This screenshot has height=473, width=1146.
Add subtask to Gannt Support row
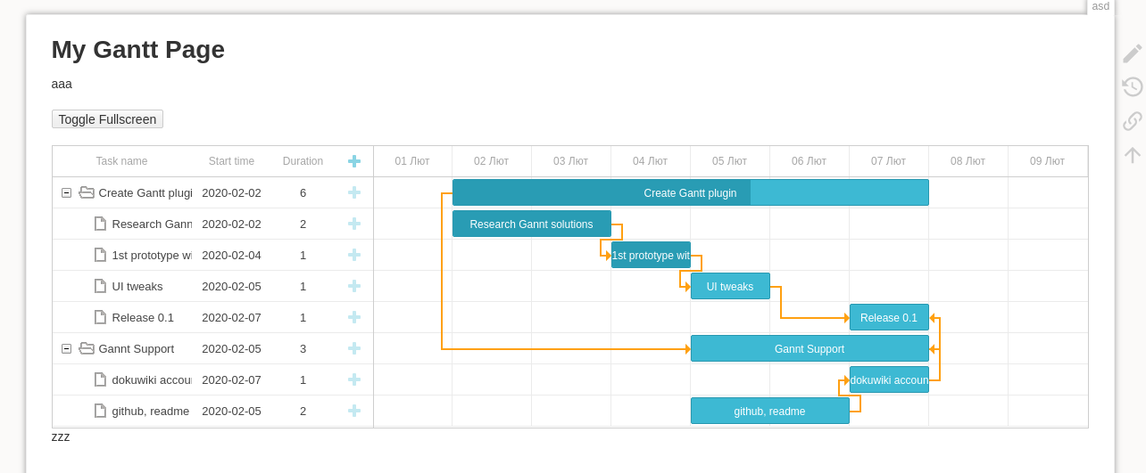click(354, 348)
